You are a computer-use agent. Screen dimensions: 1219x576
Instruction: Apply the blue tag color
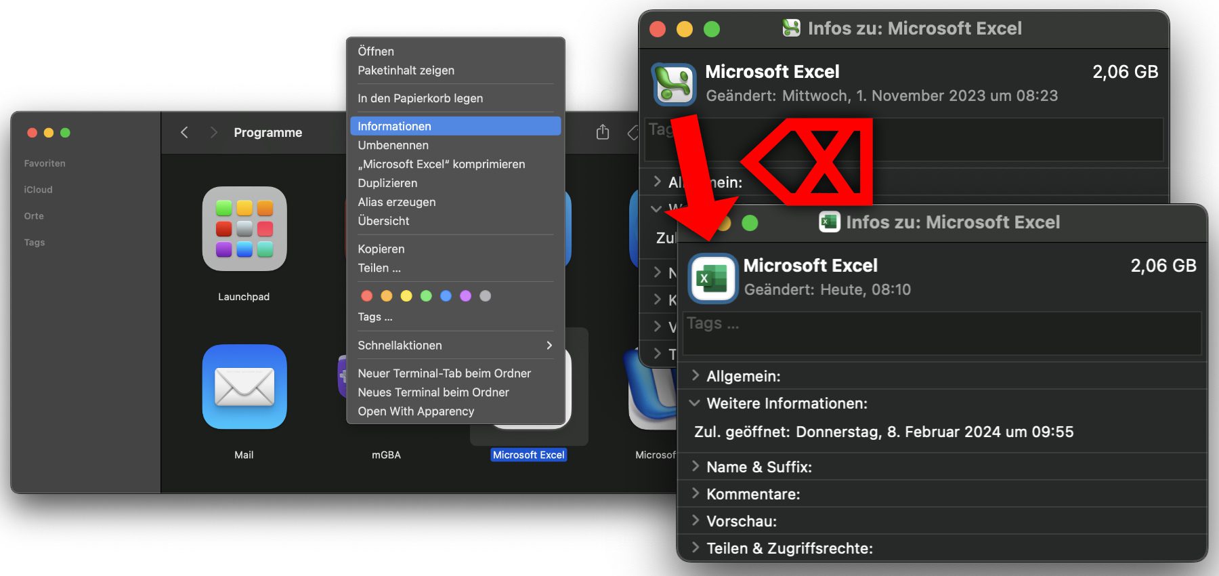[x=446, y=296]
